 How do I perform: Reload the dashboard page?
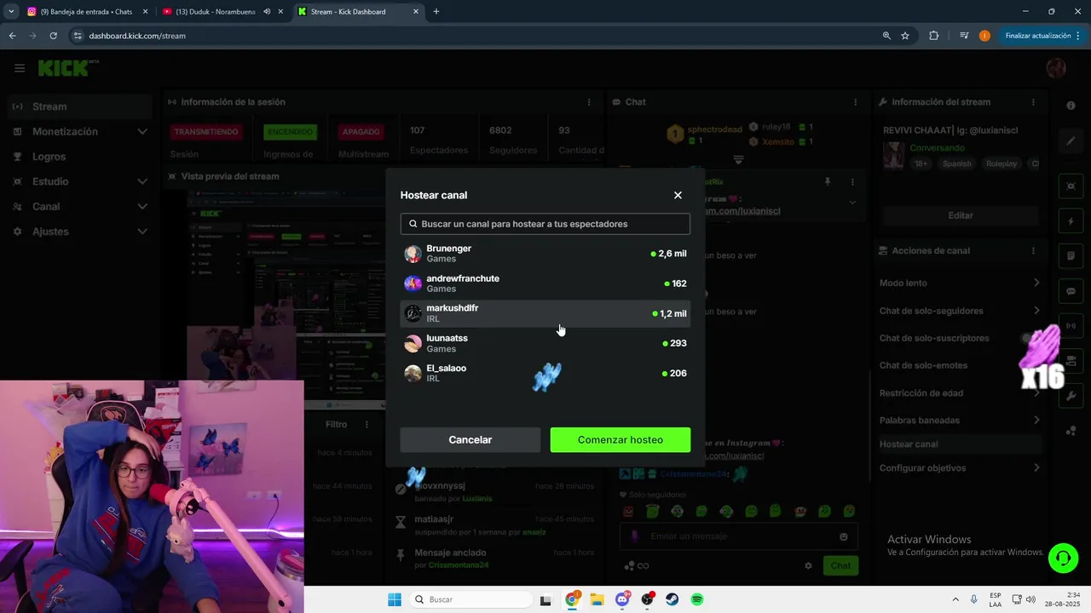53,36
